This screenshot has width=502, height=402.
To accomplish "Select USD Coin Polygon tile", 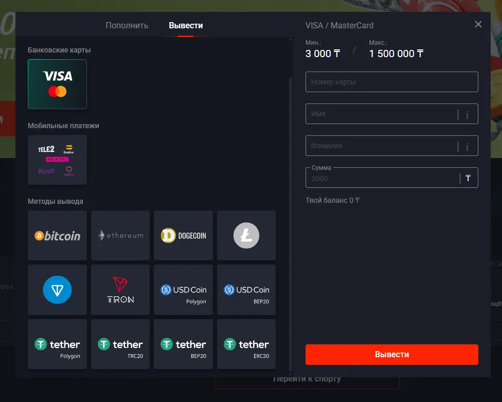I will click(x=184, y=290).
